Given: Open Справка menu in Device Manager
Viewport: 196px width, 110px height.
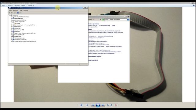Looking at the screenshot, I should pos(26,10).
